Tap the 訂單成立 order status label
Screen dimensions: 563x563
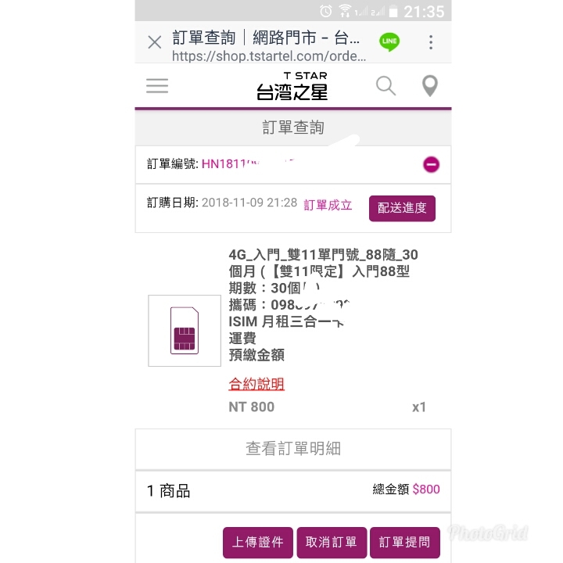(x=328, y=205)
